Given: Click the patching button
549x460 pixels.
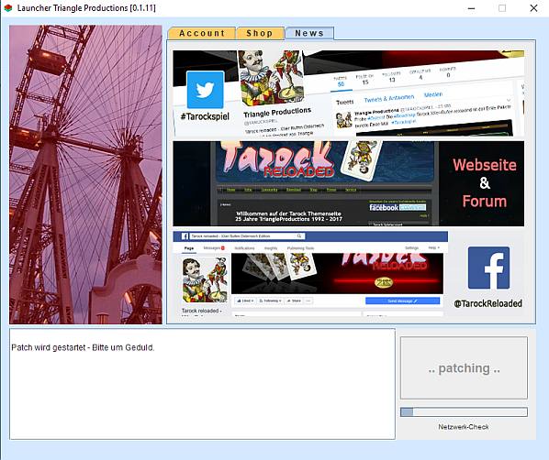Looking at the screenshot, I should (x=464, y=368).
